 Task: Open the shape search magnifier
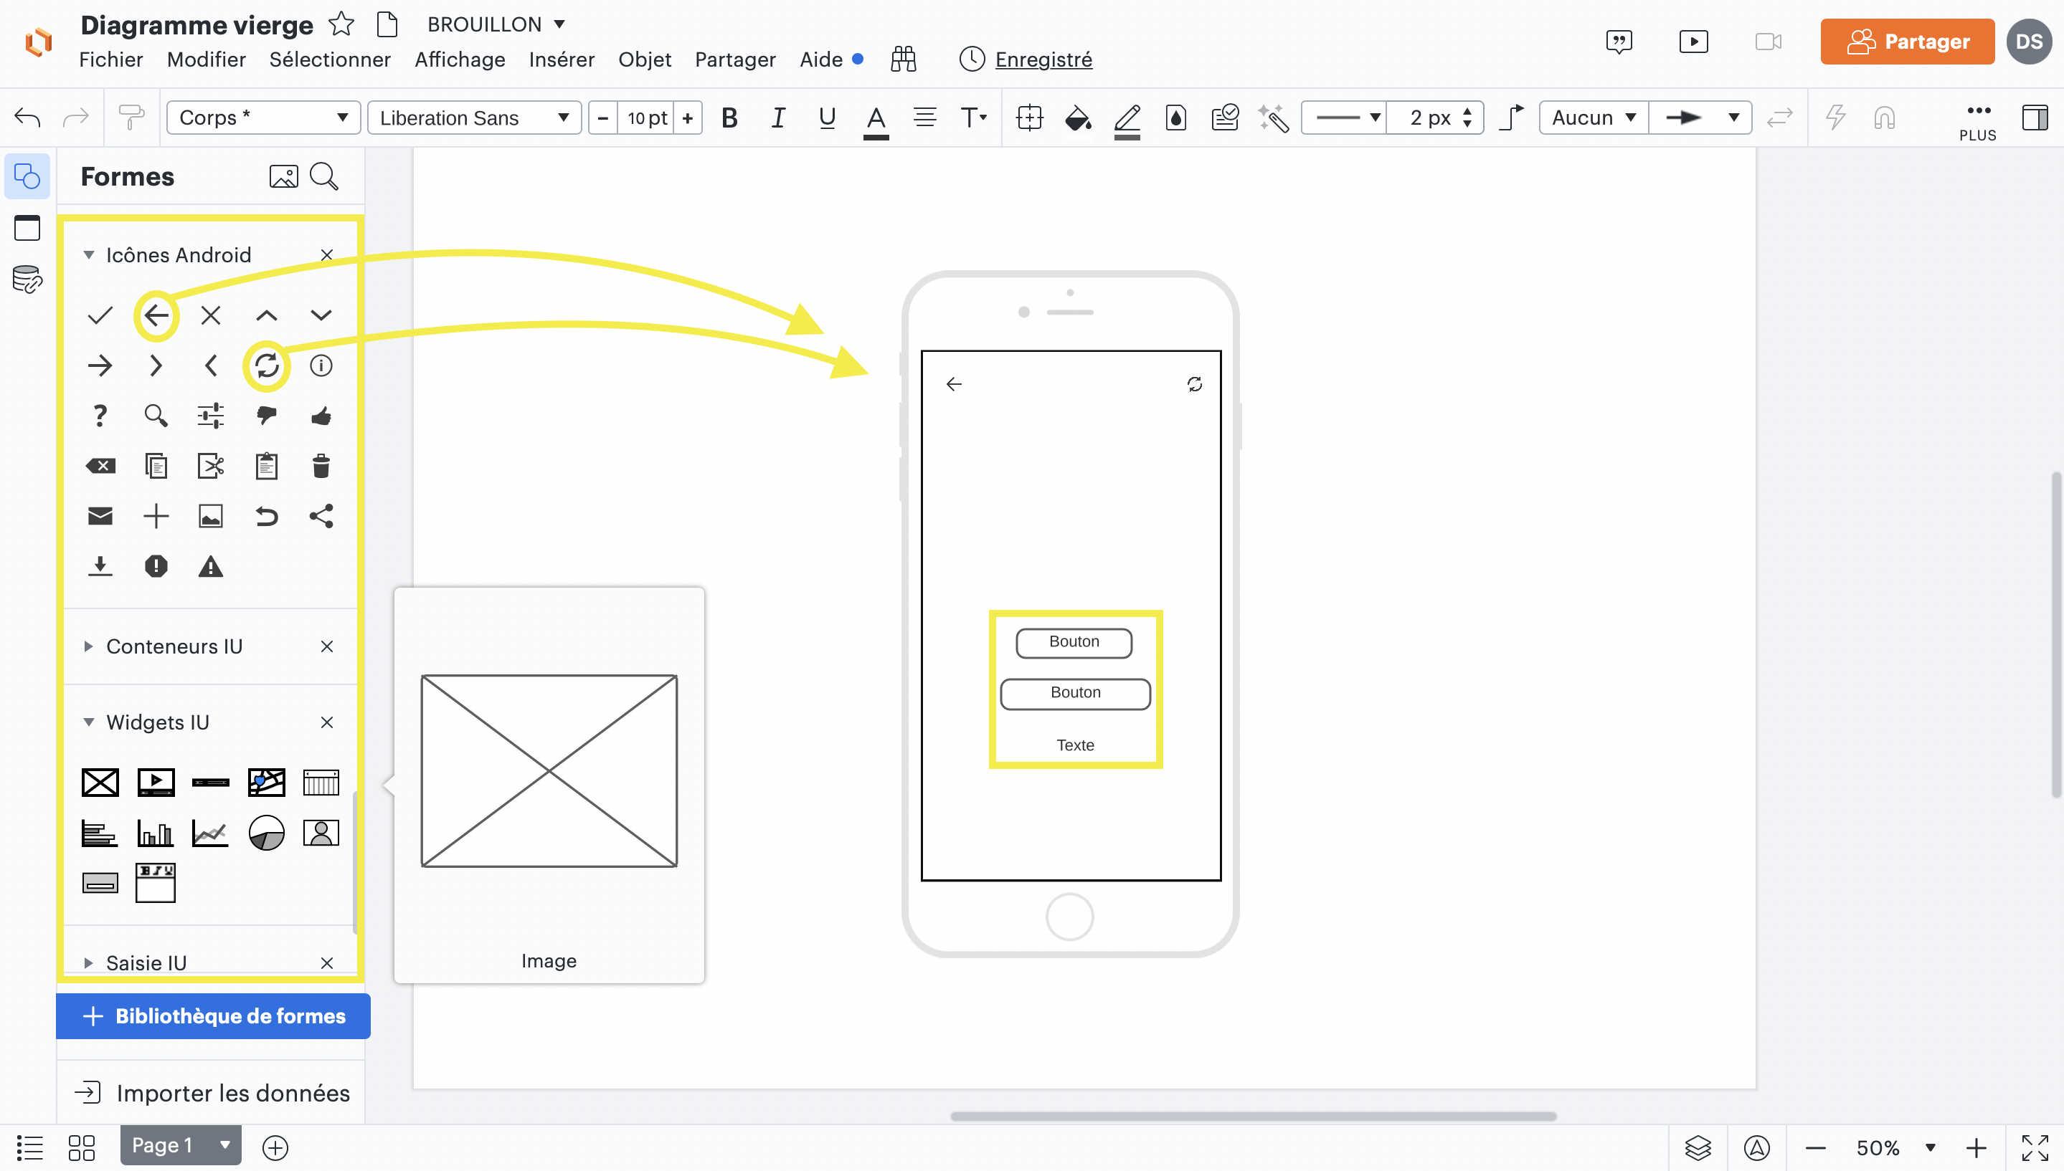click(324, 176)
